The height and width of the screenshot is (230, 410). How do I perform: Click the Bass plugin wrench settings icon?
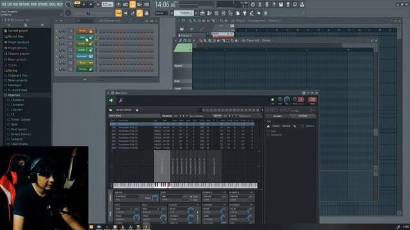[x=120, y=100]
